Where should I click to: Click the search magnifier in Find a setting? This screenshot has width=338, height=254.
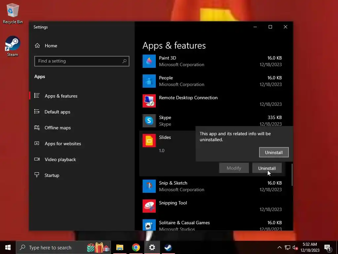click(x=124, y=61)
